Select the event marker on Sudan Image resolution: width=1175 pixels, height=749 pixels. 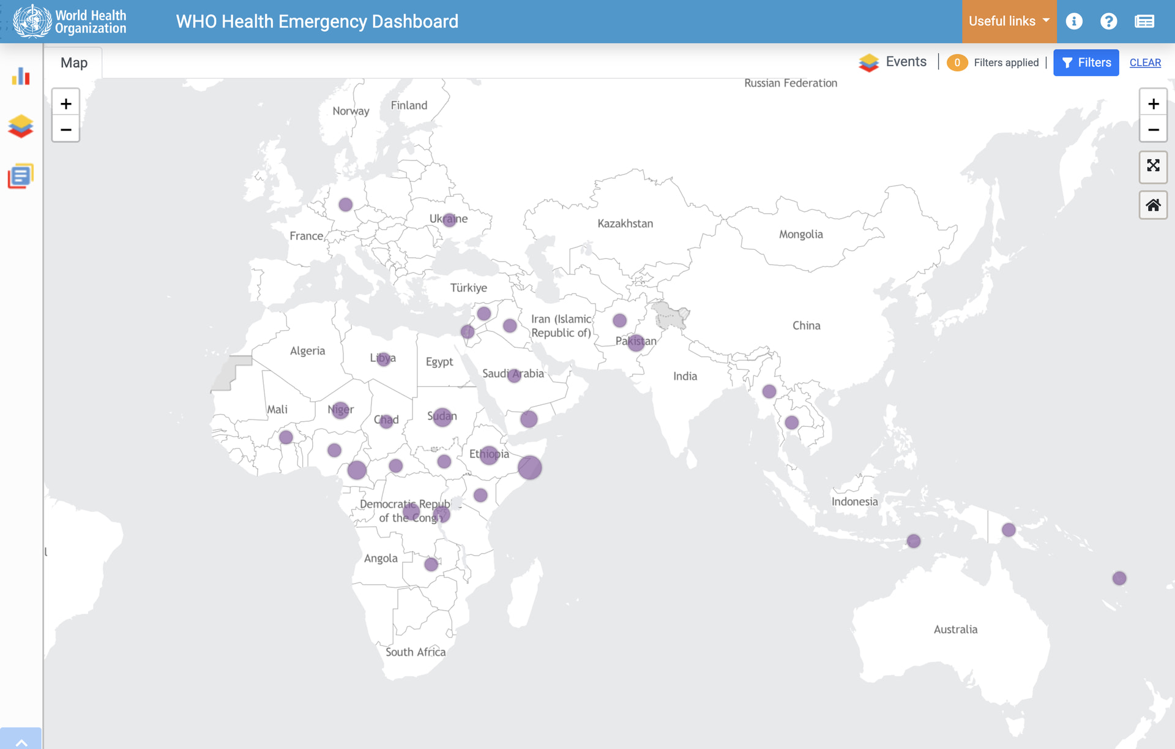[442, 418]
